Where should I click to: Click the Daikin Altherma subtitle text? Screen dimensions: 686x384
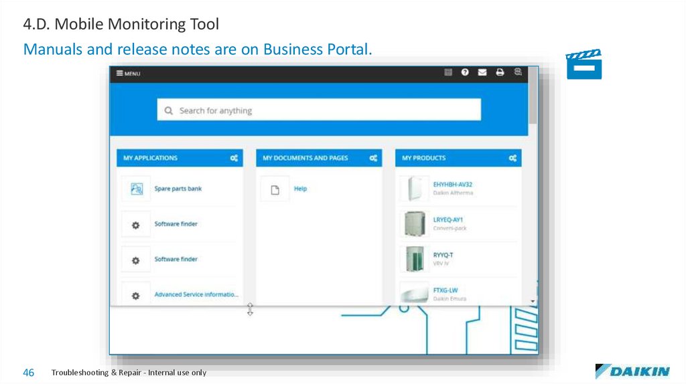pos(453,193)
